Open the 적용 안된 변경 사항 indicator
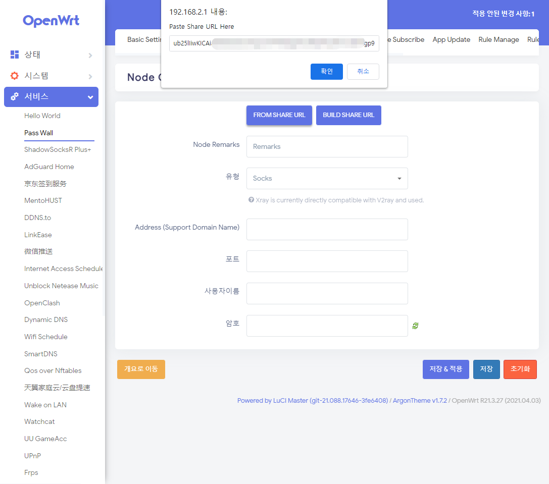The height and width of the screenshot is (484, 549). coord(503,14)
